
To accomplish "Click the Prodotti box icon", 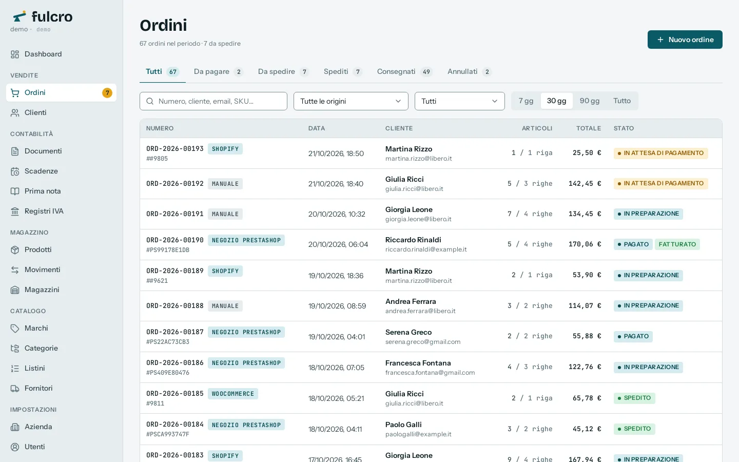I will pos(15,250).
